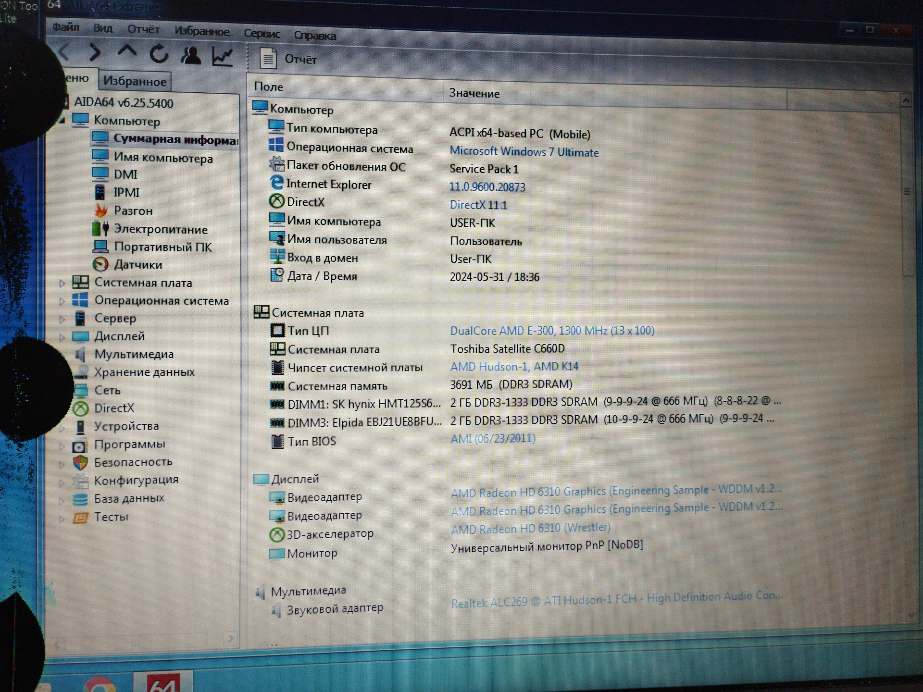The image size is (923, 692).
Task: Expand the Дисплей tree node
Action: click(x=62, y=337)
